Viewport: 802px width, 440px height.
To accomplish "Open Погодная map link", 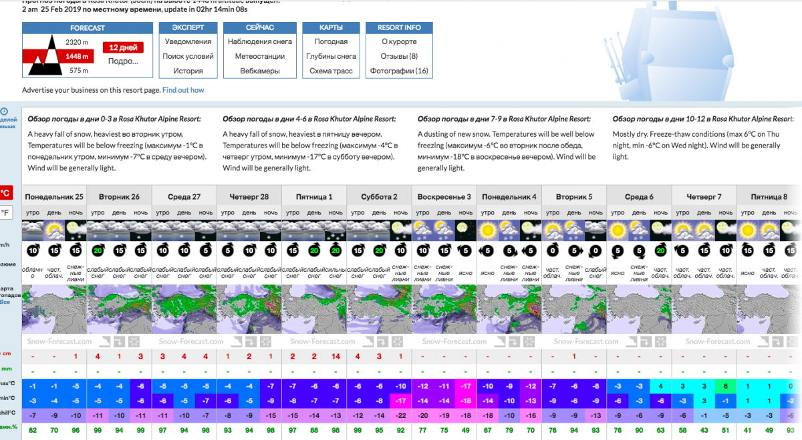I will [x=331, y=41].
